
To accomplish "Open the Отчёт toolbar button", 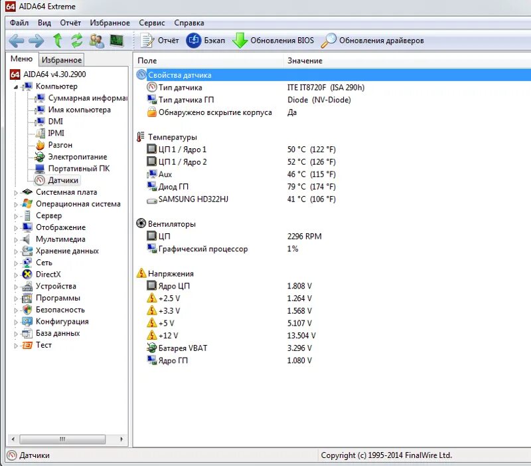I will tap(159, 41).
